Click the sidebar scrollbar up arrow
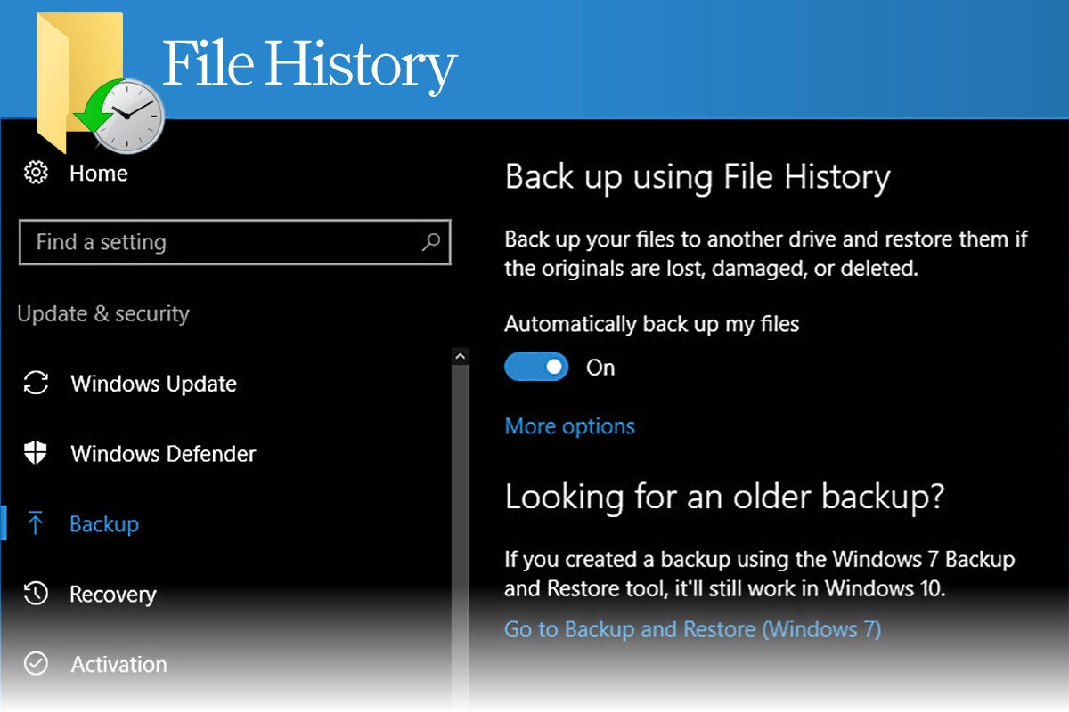1069x712 pixels. click(x=460, y=356)
